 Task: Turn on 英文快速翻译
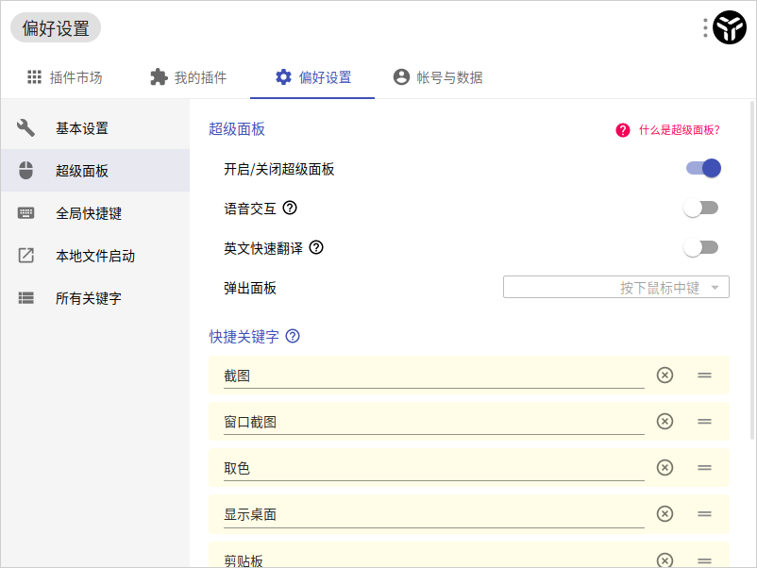pos(700,246)
